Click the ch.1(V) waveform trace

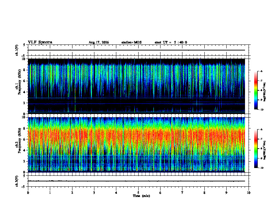coord(136,50)
